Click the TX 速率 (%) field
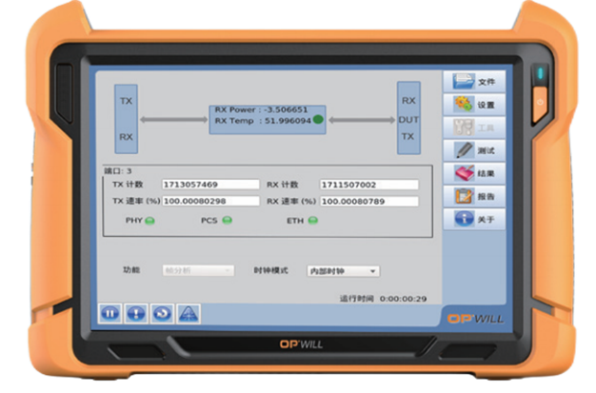 (x=210, y=202)
